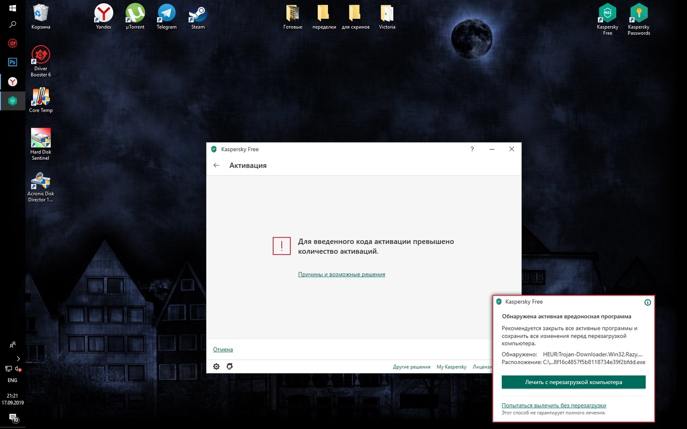Open the Recycle Bin (Корзина) desktop icon
Image resolution: width=687 pixels, height=429 pixels.
point(41,16)
